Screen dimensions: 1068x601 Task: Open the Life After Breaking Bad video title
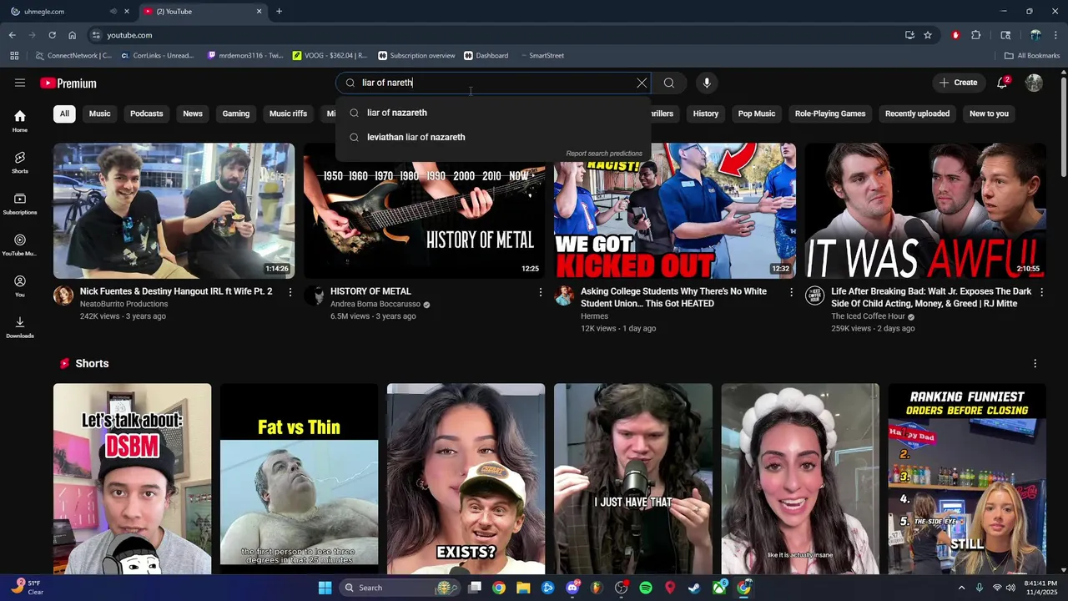[x=931, y=298]
